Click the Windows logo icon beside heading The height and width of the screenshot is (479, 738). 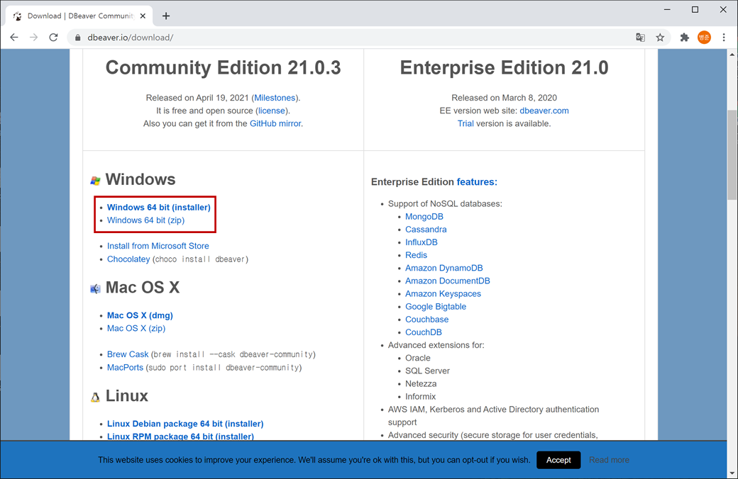[95, 181]
